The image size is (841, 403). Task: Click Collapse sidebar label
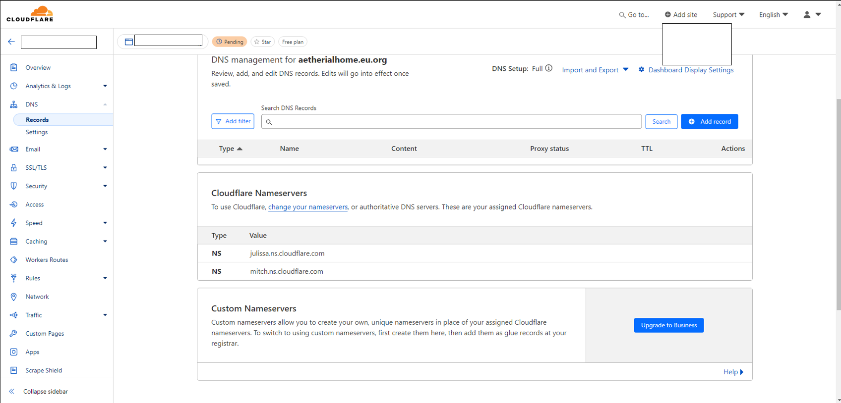pyautogui.click(x=46, y=391)
